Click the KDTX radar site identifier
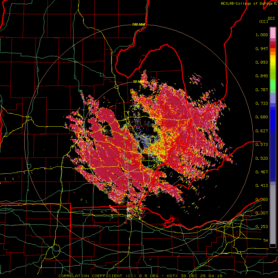 click(173, 276)
